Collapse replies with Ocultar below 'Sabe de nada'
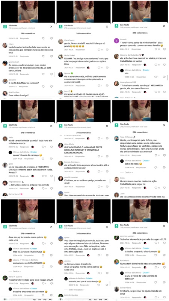This screenshot has width=169, height=301. (x=128, y=172)
